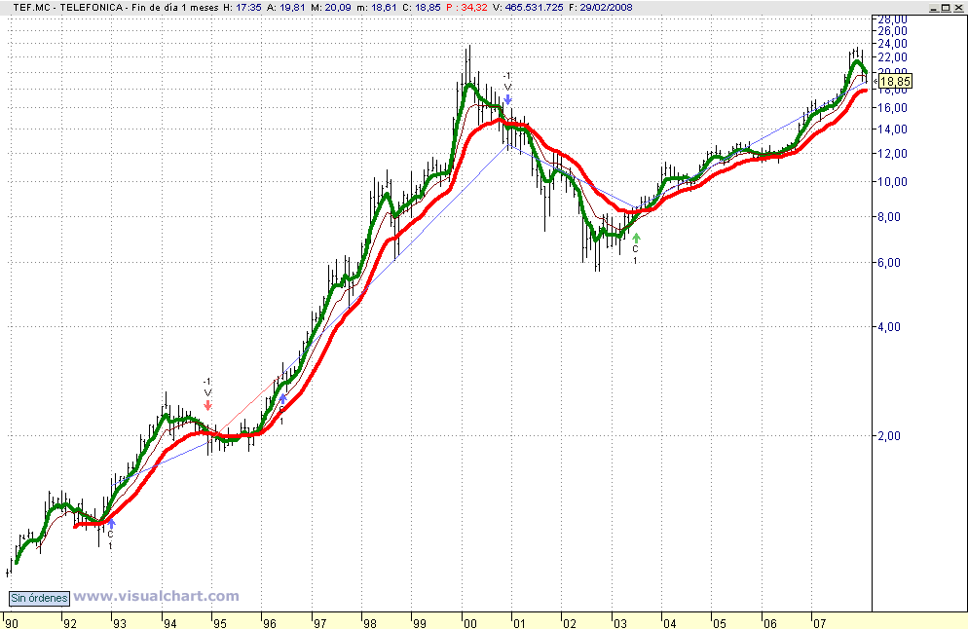
Task: Click the 10,00 price axis label
Action: coord(893,182)
